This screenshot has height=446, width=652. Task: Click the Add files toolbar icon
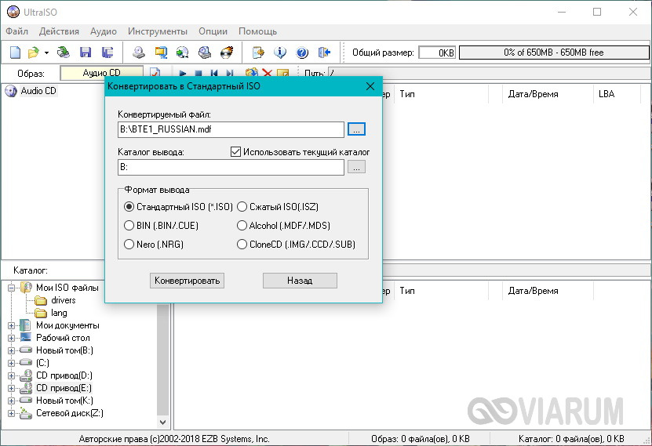point(258,53)
